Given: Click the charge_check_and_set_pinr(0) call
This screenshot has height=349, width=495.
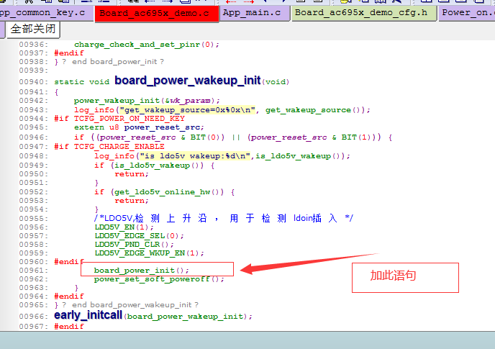Looking at the screenshot, I should [147, 45].
